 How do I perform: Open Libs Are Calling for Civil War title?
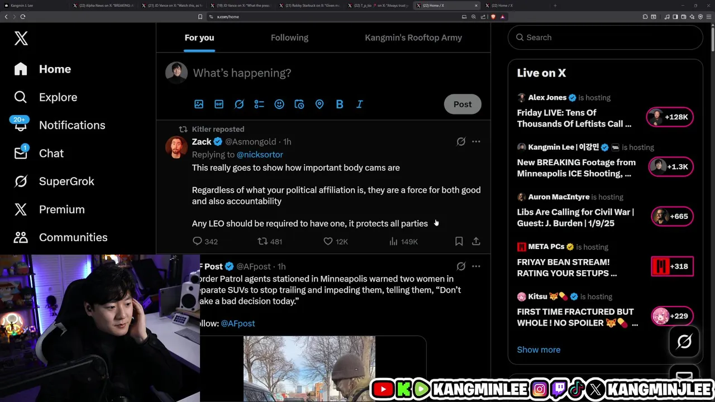[x=575, y=218]
